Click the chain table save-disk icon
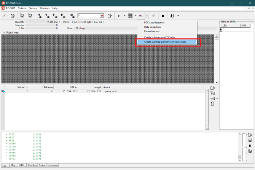The width and height of the screenshot is (255, 170). [x=212, y=93]
